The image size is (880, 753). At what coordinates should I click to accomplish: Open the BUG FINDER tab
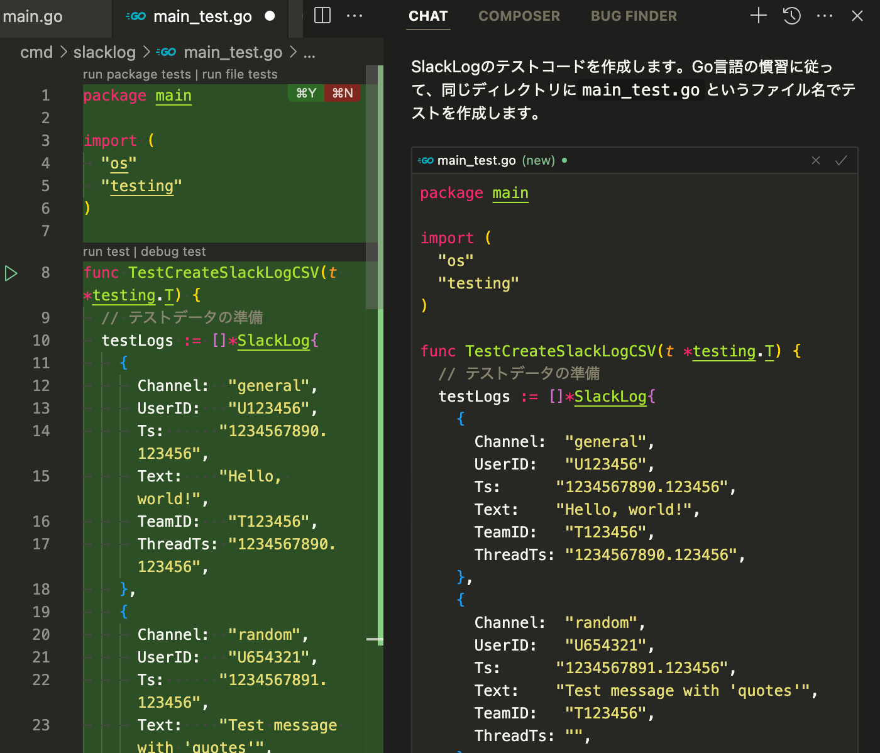634,16
